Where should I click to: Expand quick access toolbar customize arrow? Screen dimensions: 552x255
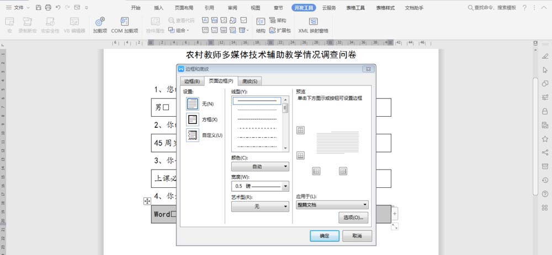(x=87, y=7)
